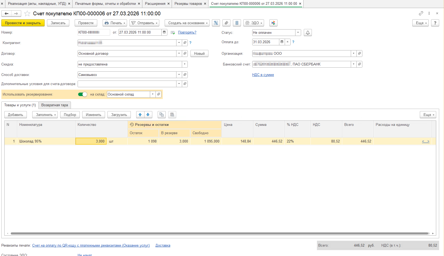Open the QR-code invoice print requisites link
The height and width of the screenshot is (256, 444).
tap(91, 246)
